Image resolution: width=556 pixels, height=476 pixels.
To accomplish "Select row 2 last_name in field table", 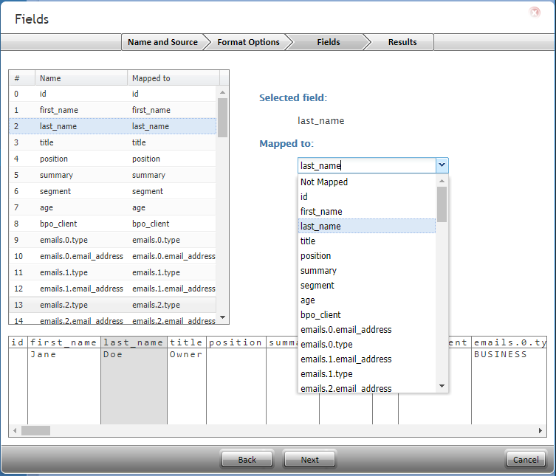I will tap(112, 126).
